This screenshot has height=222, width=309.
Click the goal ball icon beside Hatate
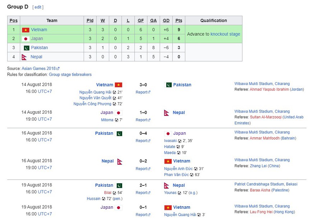click(178, 147)
